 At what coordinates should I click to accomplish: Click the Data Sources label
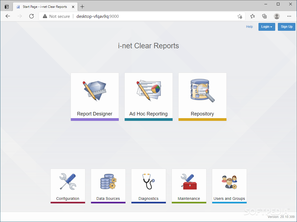pyautogui.click(x=108, y=199)
